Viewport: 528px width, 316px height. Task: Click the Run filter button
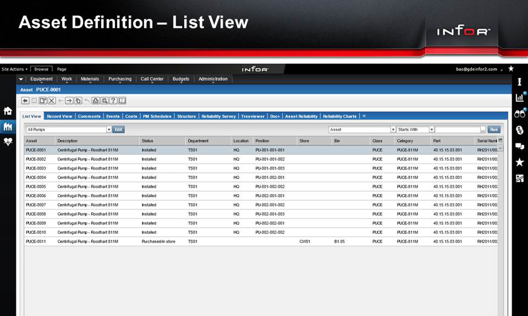494,129
